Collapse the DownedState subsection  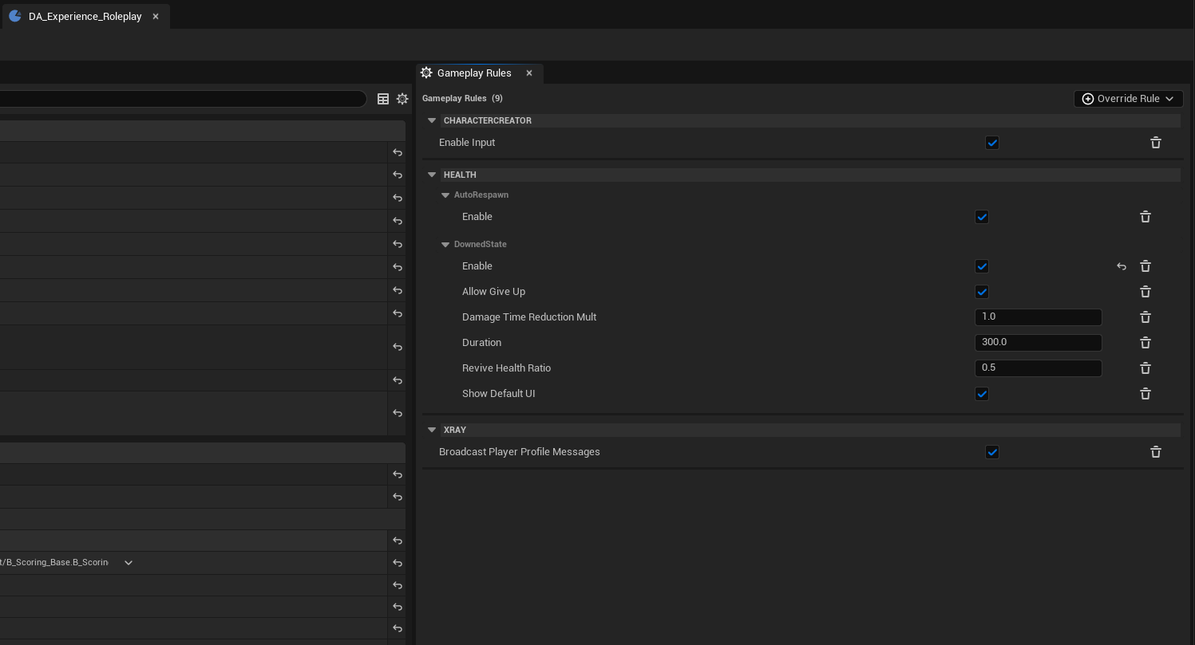tap(445, 245)
